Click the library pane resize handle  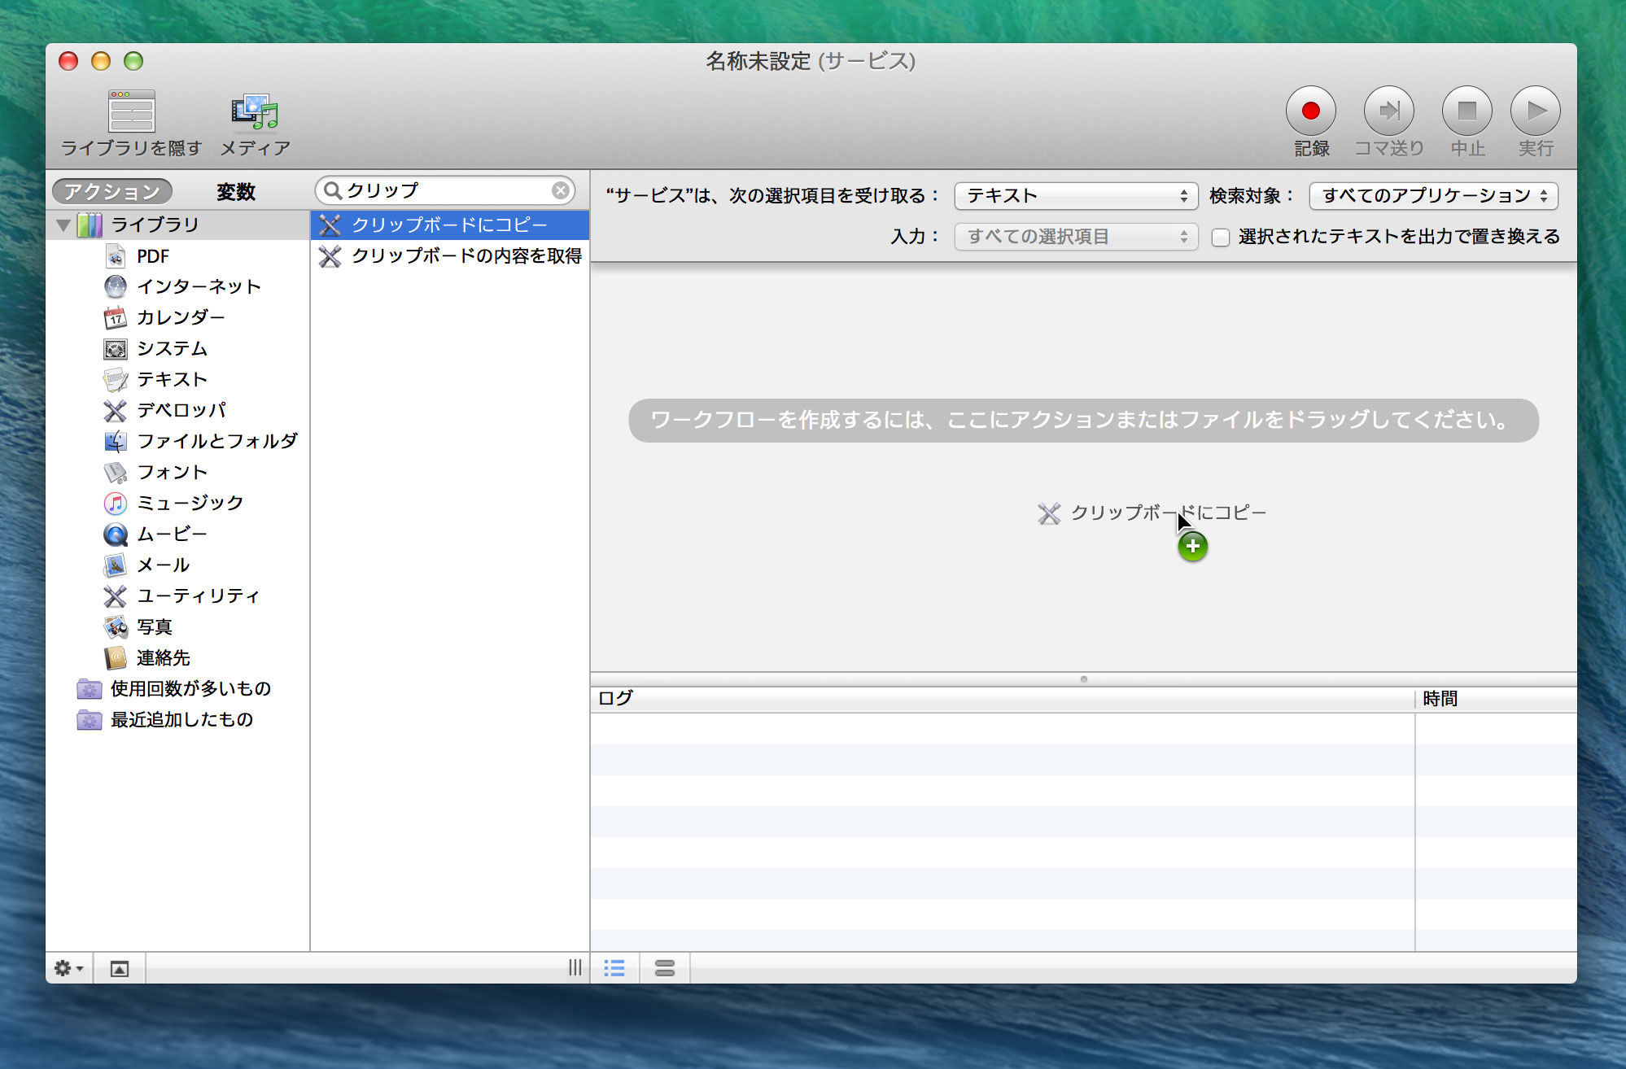[575, 968]
